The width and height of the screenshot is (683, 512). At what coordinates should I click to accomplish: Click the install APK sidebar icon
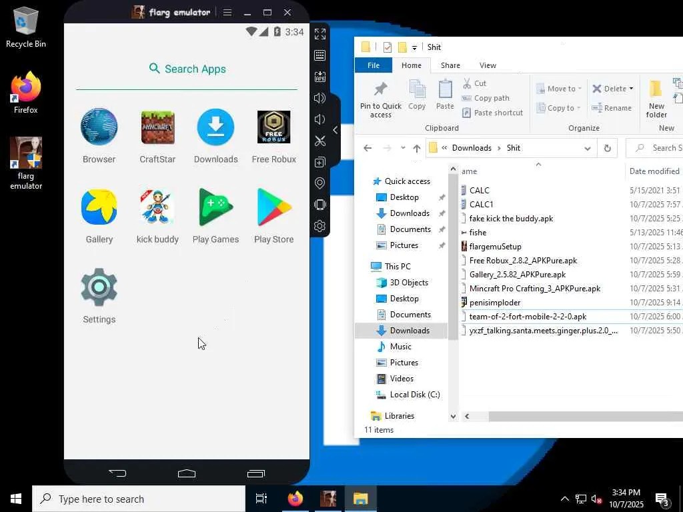point(319,77)
